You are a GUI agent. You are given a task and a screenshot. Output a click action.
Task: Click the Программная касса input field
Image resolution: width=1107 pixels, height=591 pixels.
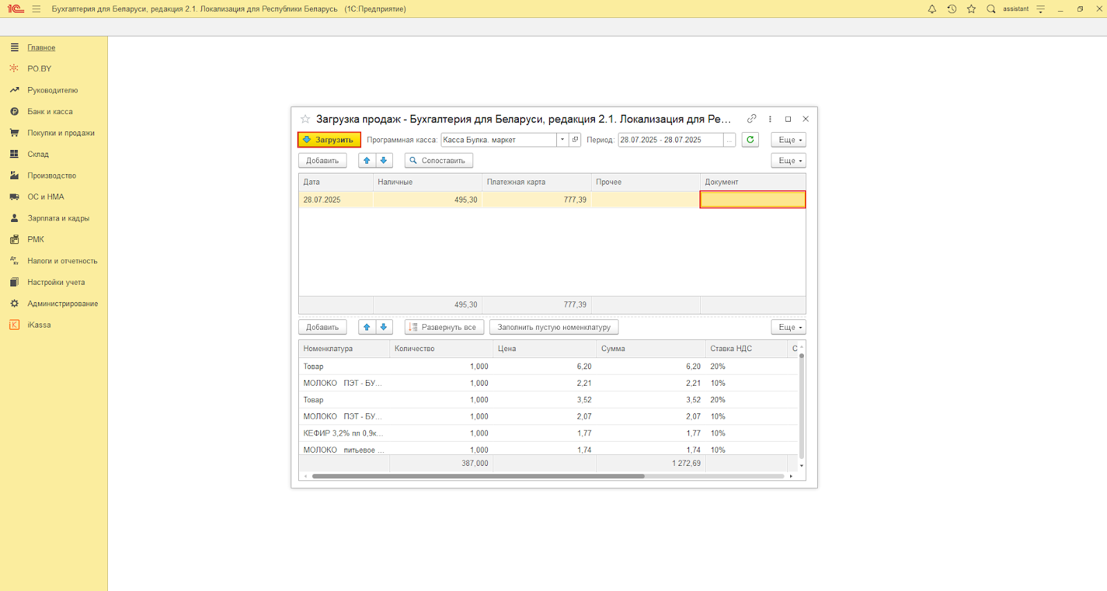click(499, 140)
